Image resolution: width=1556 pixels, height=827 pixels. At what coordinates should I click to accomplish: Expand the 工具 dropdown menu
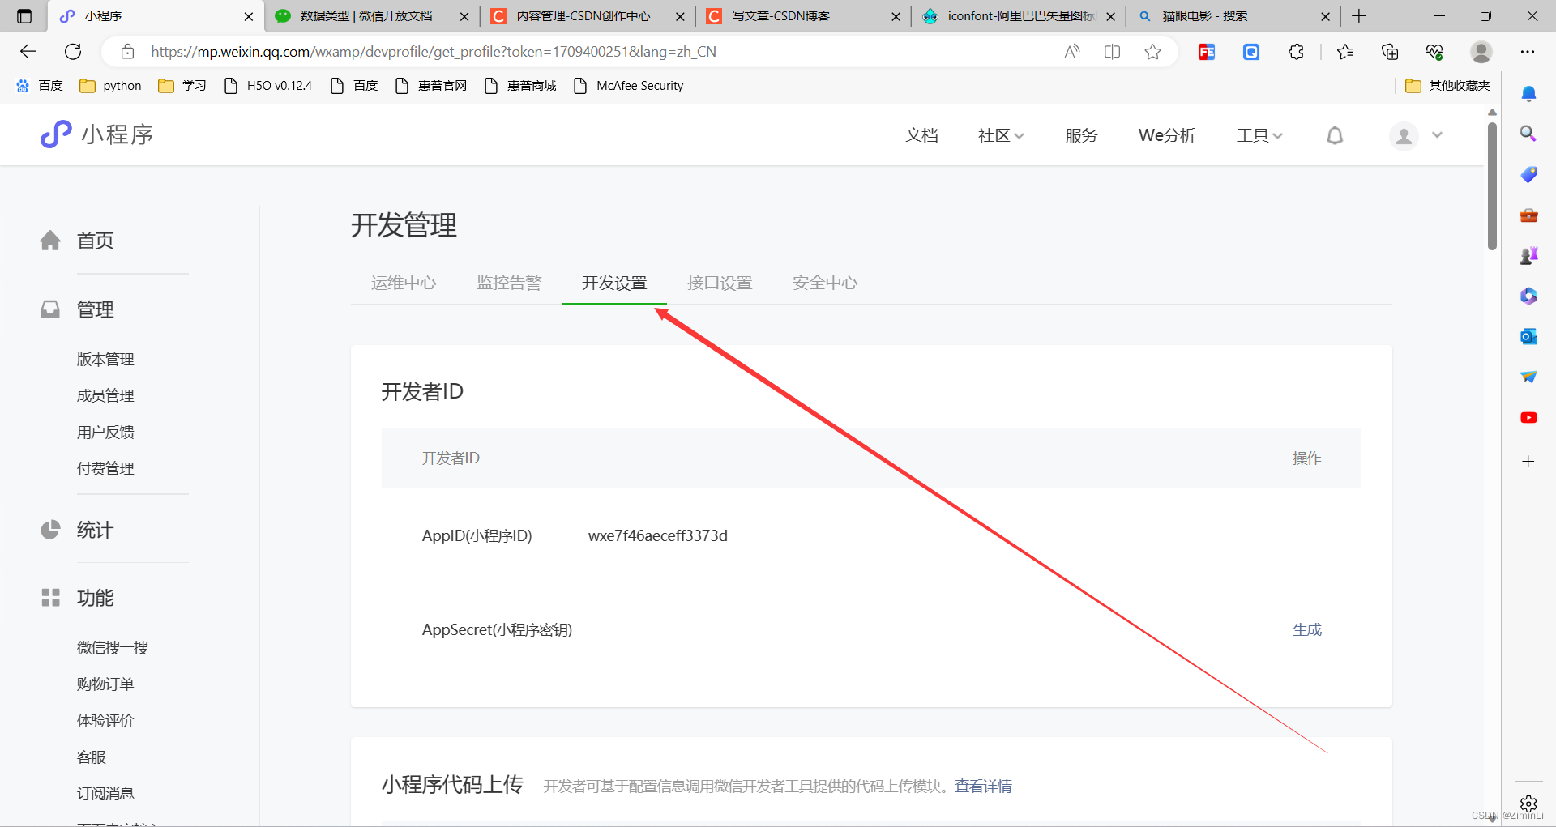1259,135
